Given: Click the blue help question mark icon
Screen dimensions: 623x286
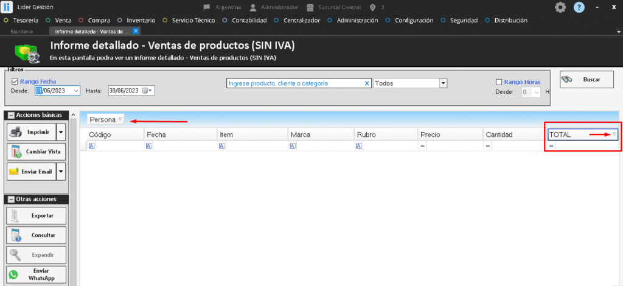Looking at the screenshot, I should pos(579,7).
